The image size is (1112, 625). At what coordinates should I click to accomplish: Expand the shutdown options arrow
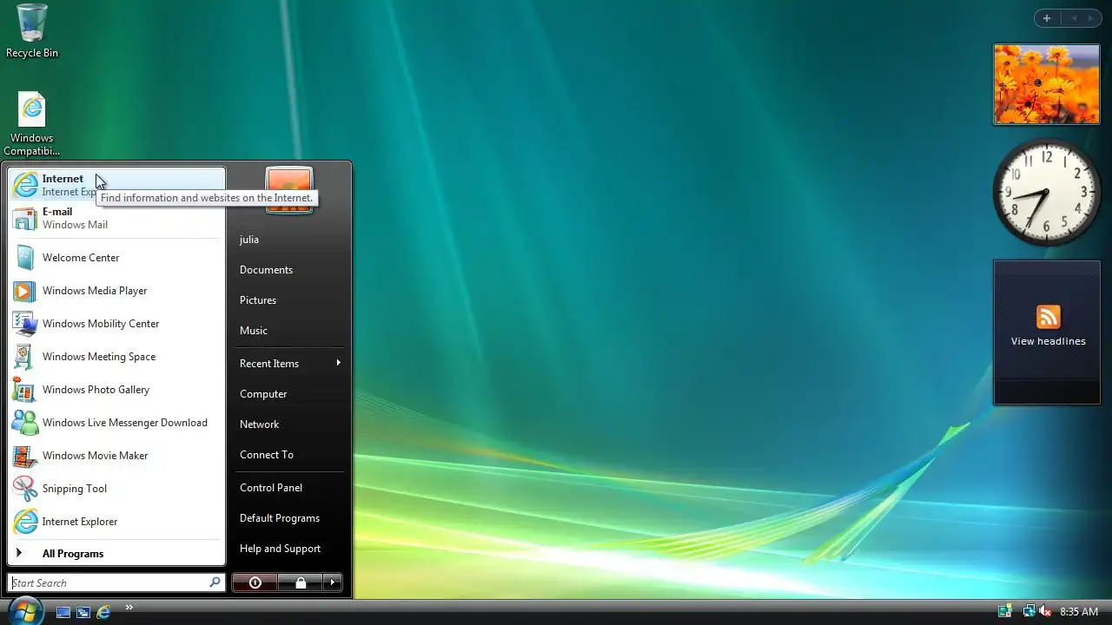pyautogui.click(x=333, y=582)
